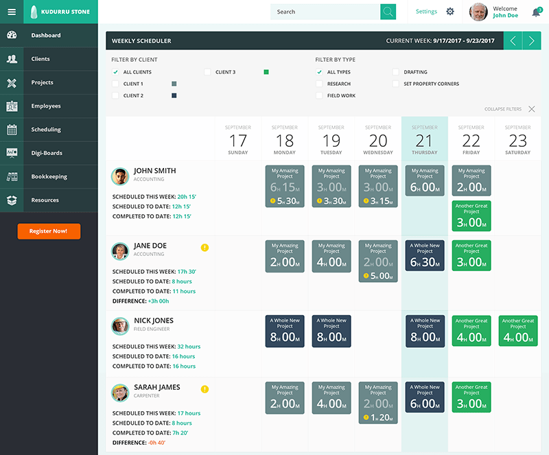This screenshot has height=455, width=549.
Task: Click Client 2 navy color swatch
Action: (174, 95)
